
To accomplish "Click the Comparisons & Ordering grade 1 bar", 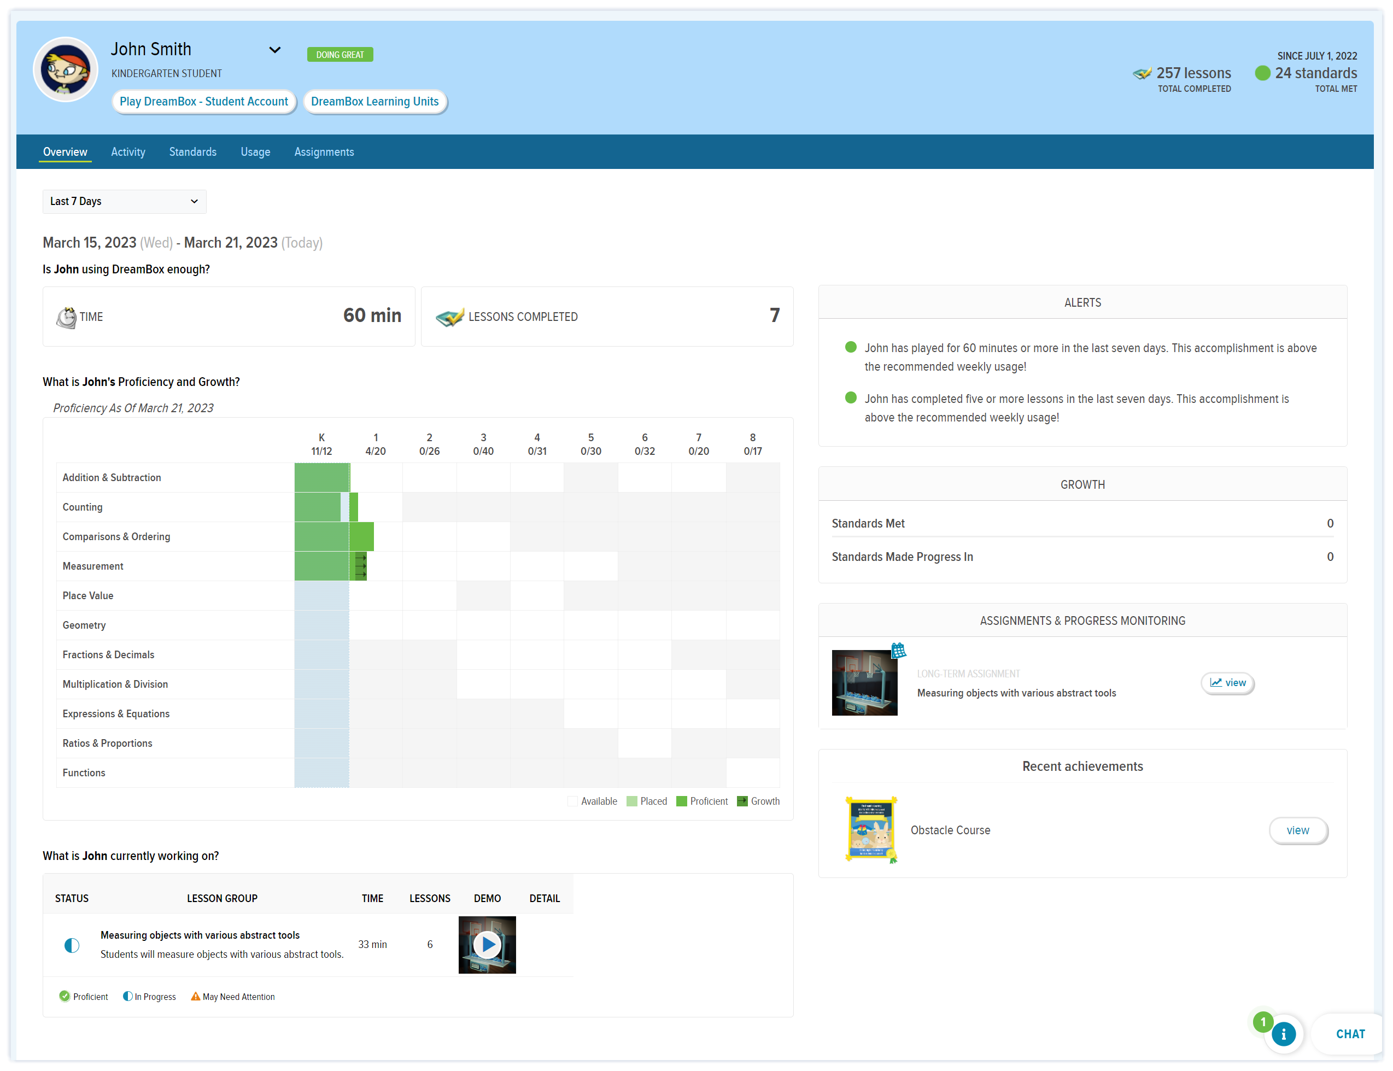I will (x=361, y=537).
